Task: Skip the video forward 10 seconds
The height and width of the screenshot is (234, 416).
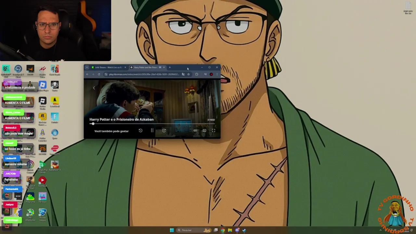Action: (x=164, y=130)
